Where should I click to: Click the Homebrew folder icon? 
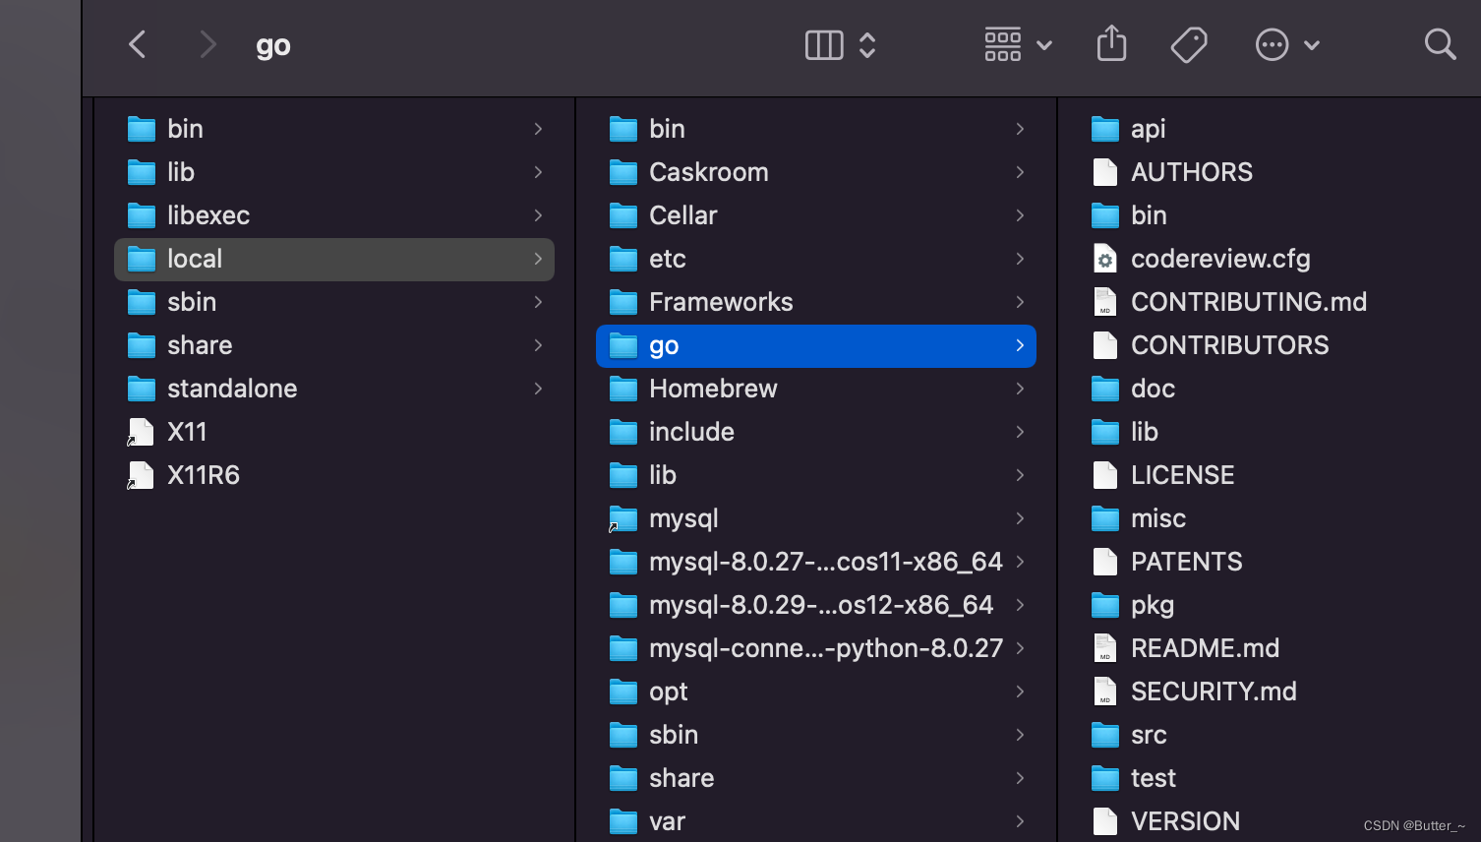[623, 389]
